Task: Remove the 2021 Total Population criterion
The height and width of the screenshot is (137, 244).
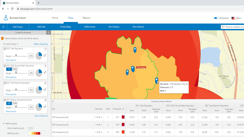Action: click(x=45, y=49)
